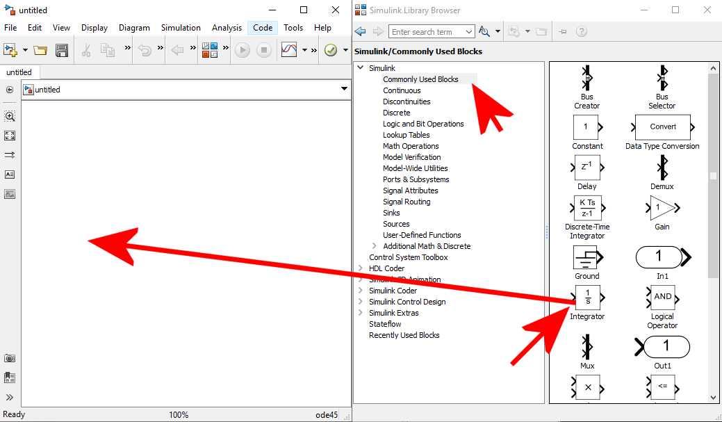The image size is (722, 422).
Task: Click Fit to View palette icon
Action: (x=10, y=136)
